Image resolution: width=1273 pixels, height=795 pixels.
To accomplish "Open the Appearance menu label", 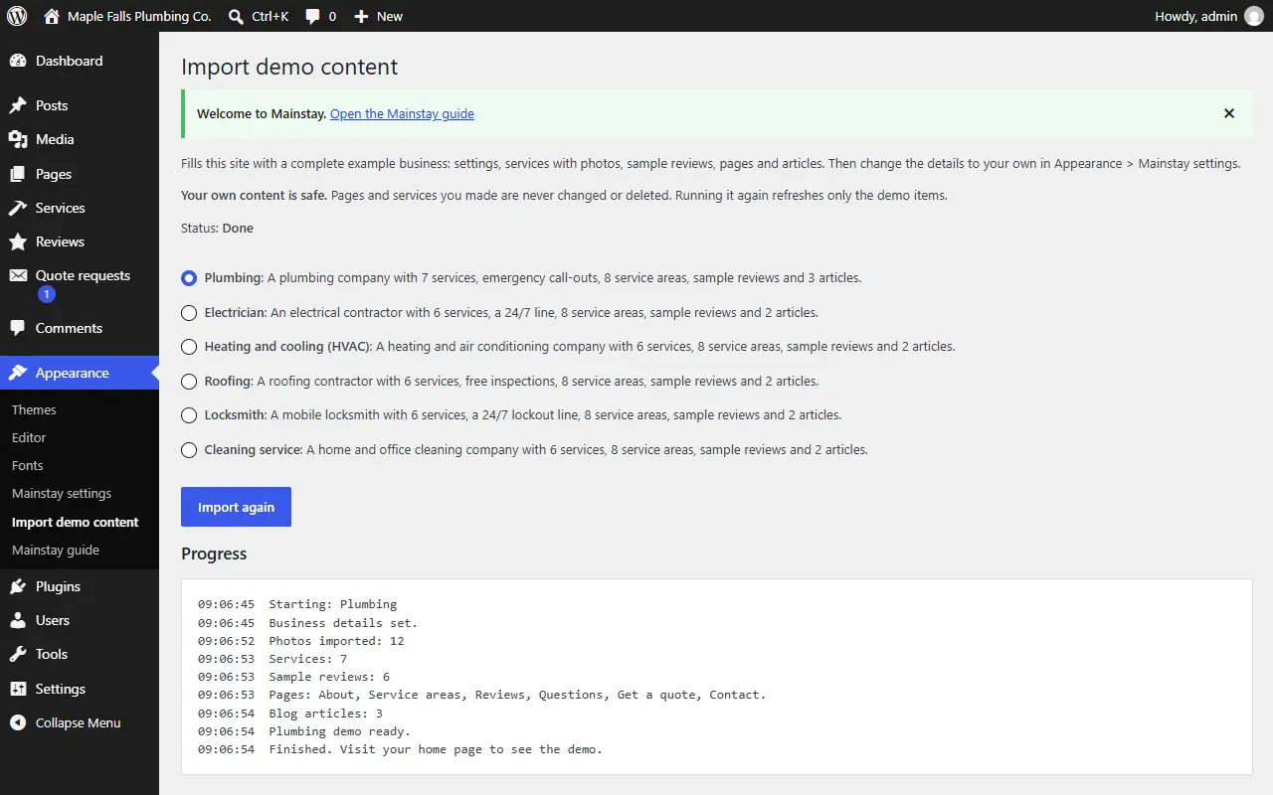I will [73, 373].
